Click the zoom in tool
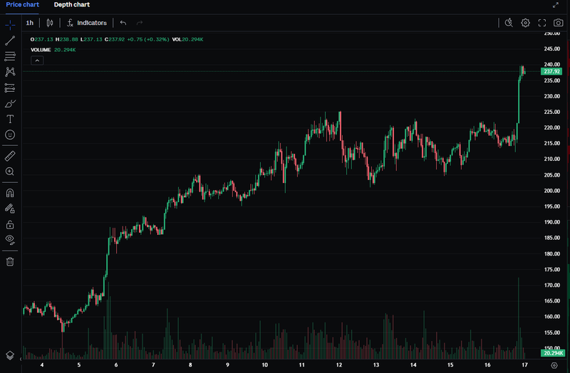Screen dimensions: 570x373 pos(10,172)
